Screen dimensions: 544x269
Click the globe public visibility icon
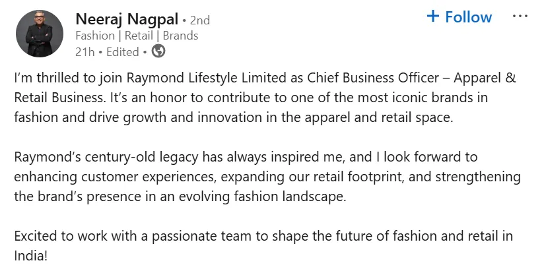[x=158, y=51]
